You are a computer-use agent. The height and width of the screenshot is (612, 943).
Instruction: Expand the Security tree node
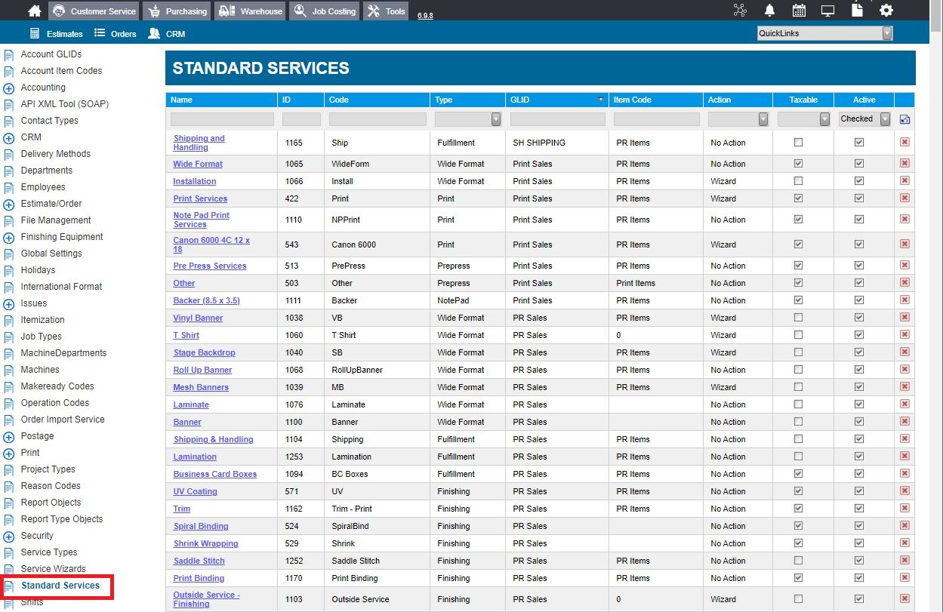pyautogui.click(x=9, y=536)
